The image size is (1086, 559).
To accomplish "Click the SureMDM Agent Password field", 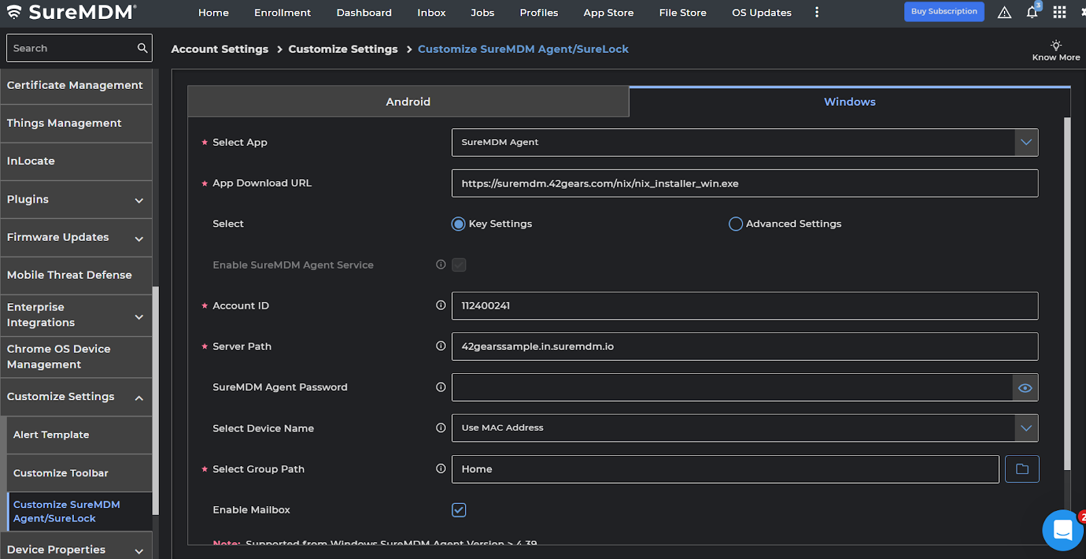I will (x=732, y=387).
